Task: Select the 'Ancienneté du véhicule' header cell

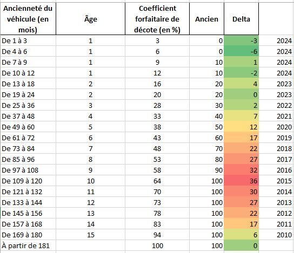Action: pyautogui.click(x=28, y=19)
